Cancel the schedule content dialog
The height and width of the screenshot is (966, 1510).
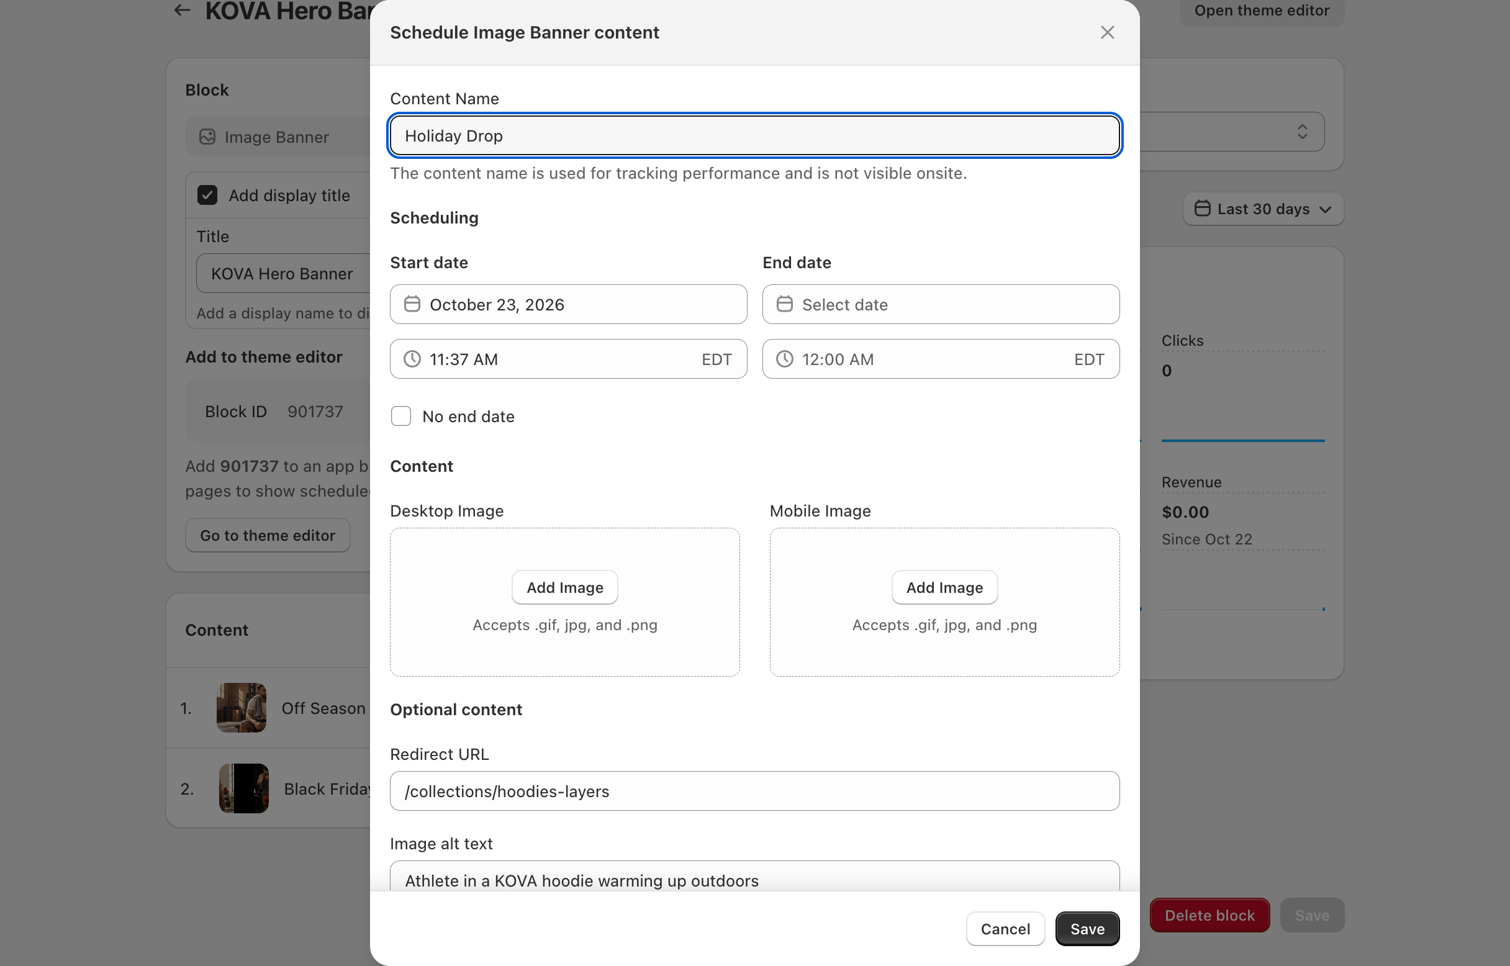tap(1005, 928)
